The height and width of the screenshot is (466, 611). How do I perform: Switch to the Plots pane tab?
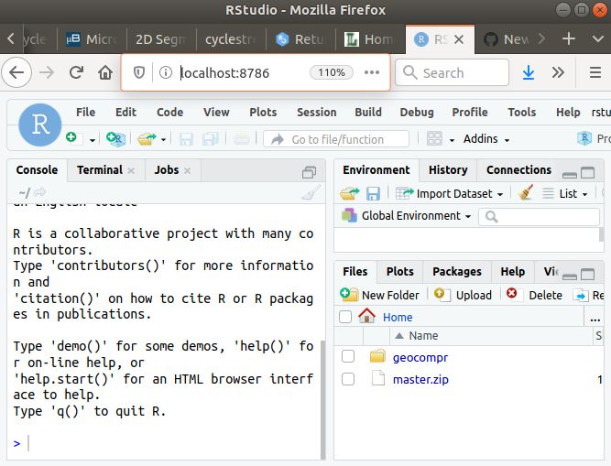pyautogui.click(x=399, y=272)
